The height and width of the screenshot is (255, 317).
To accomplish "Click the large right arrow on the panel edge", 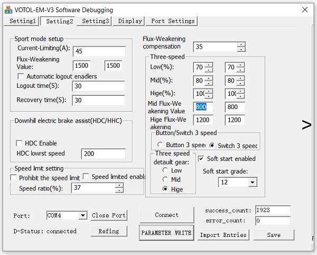I will click(x=306, y=125).
